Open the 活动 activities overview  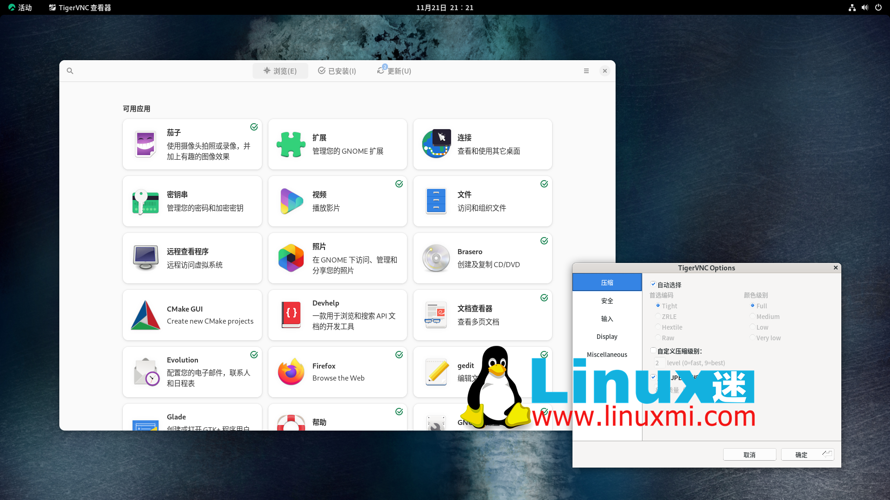tap(20, 7)
